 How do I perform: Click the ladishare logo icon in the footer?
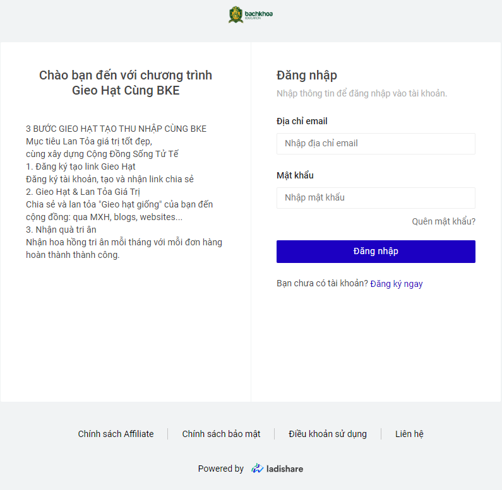257,469
